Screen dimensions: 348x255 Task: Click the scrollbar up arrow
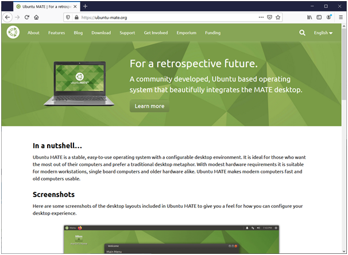pyautogui.click(x=344, y=26)
